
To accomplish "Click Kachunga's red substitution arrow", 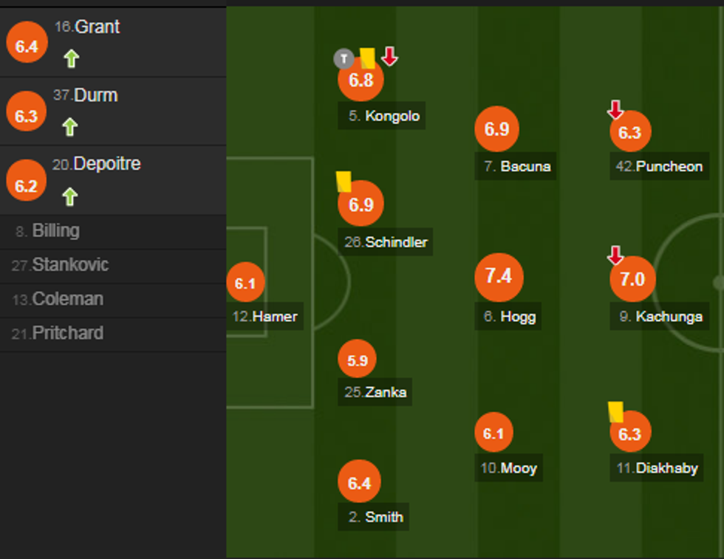I will (x=615, y=256).
